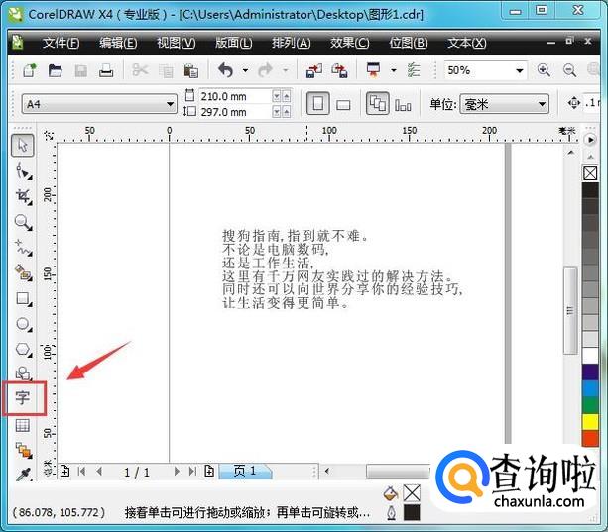Select the Interactive Blend tool

[x=23, y=450]
